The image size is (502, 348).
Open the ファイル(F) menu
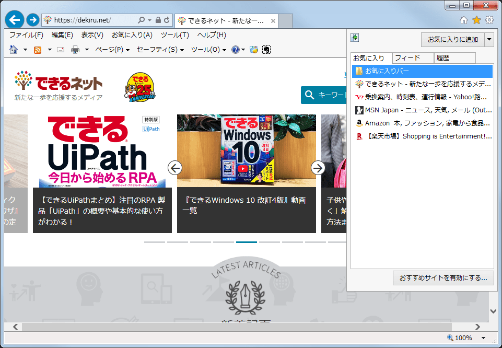pyautogui.click(x=26, y=35)
